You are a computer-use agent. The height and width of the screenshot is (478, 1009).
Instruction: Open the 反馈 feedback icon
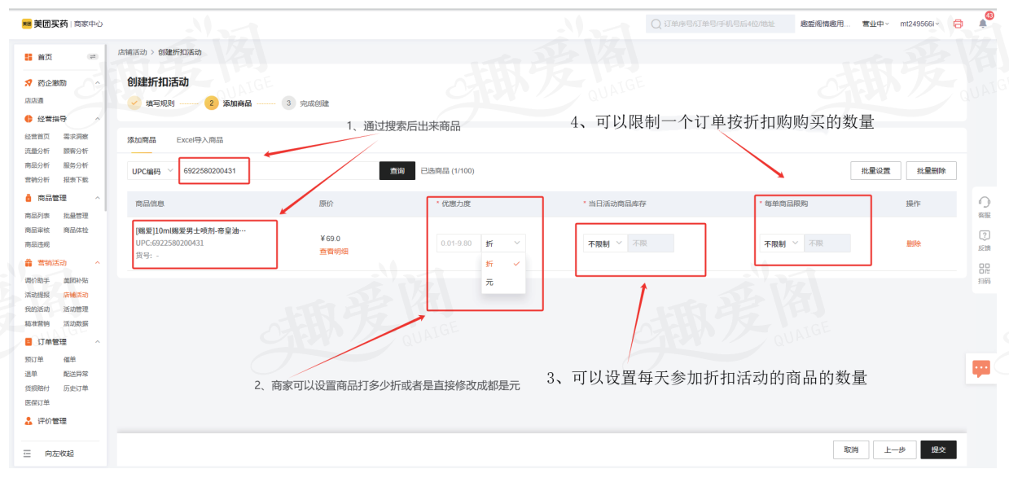point(985,235)
